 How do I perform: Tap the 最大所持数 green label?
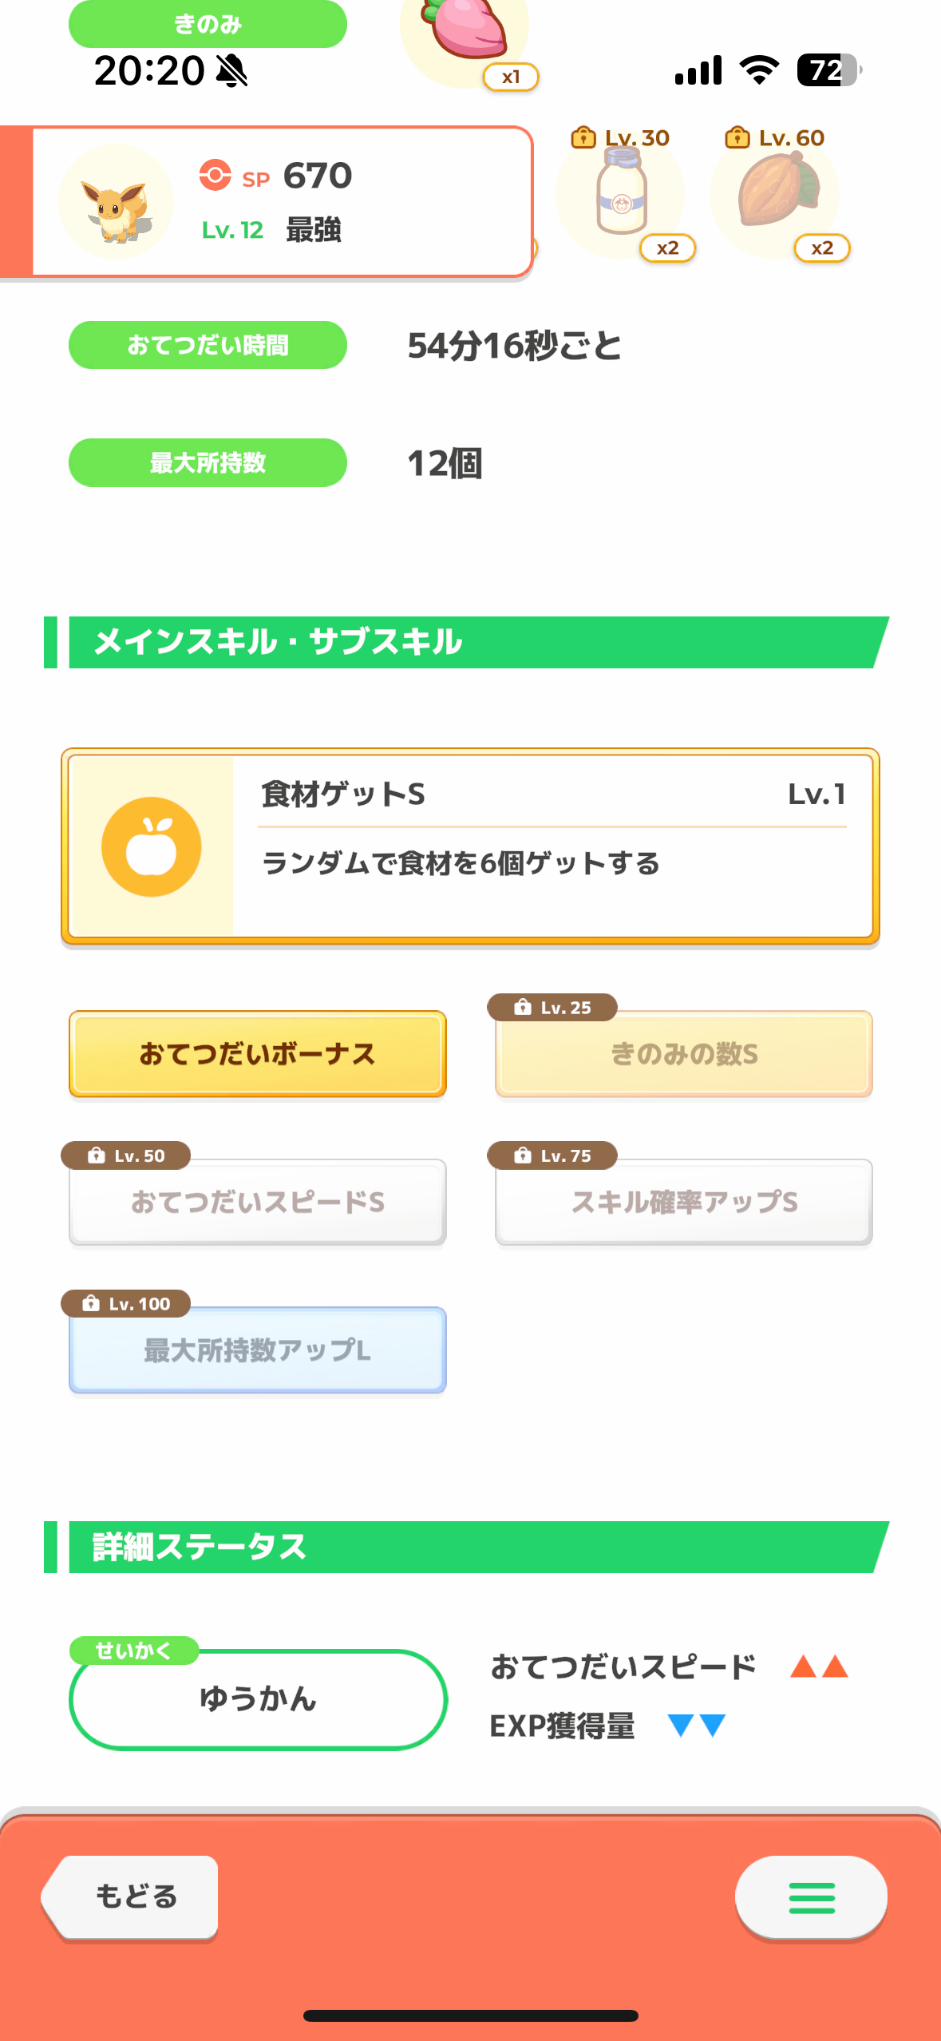pyautogui.click(x=208, y=462)
